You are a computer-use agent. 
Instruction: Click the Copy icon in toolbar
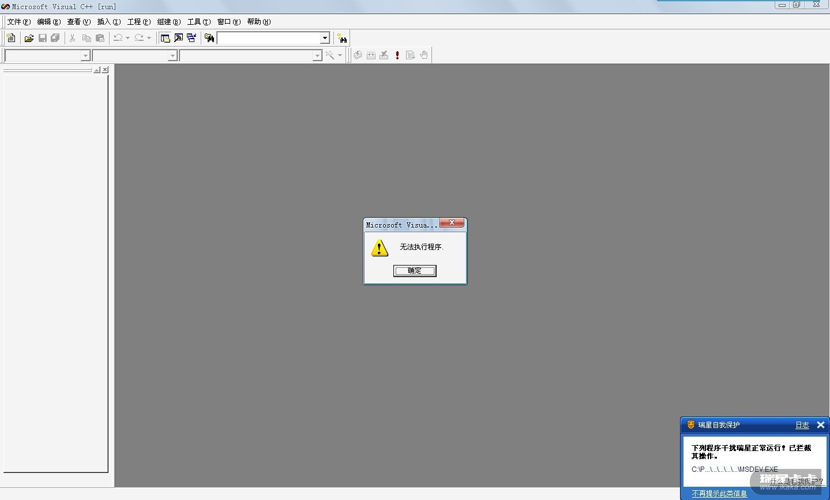(87, 38)
